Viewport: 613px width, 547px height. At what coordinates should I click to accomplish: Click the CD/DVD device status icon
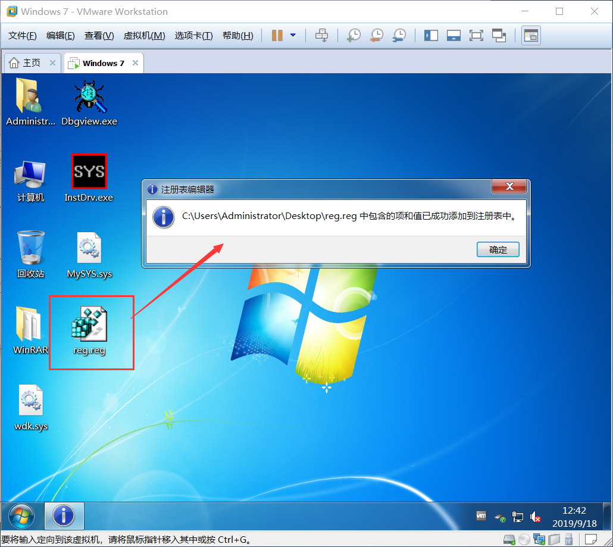click(x=524, y=540)
